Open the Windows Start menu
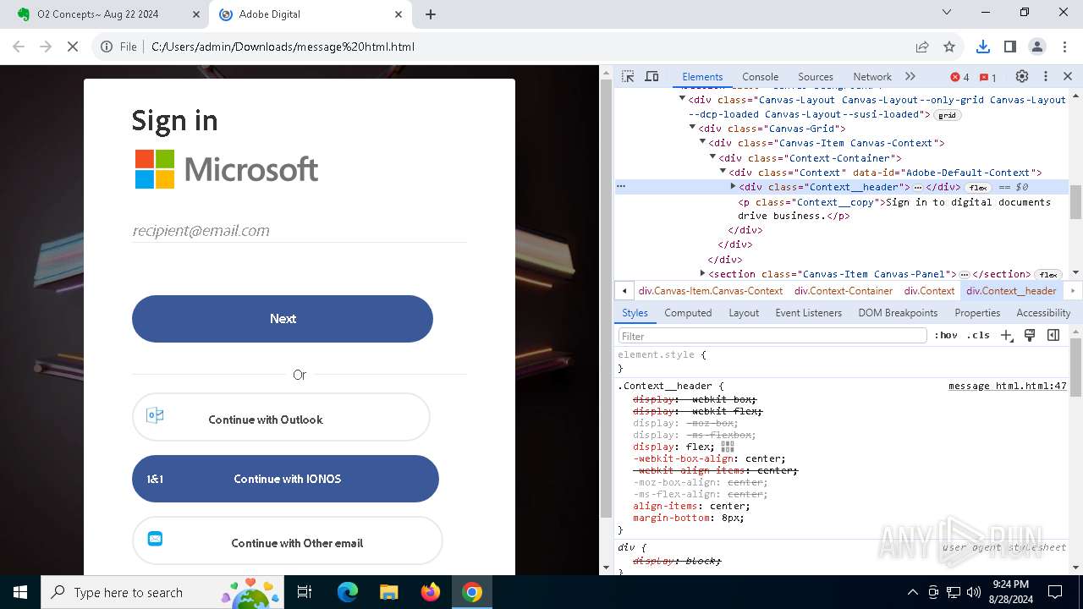Viewport: 1083px width, 609px height. pyautogui.click(x=20, y=592)
